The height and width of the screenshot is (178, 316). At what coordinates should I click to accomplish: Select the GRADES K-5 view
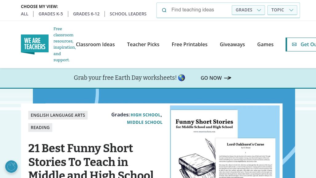(x=51, y=14)
